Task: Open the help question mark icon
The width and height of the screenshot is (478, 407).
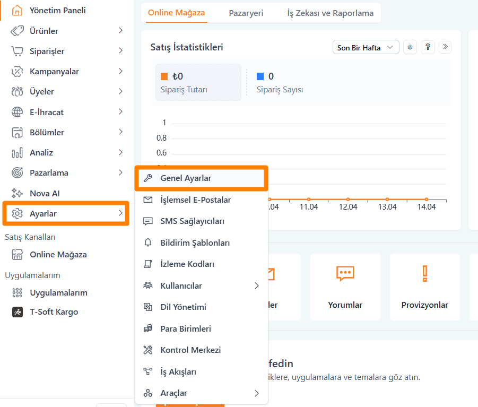Action: (428, 47)
